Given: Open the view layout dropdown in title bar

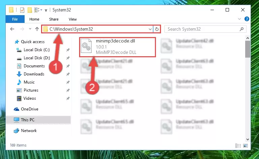Looking at the screenshot, I should click(x=38, y=10).
